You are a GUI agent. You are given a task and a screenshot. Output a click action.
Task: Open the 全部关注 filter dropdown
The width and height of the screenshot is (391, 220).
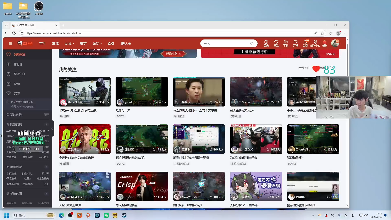point(304,68)
